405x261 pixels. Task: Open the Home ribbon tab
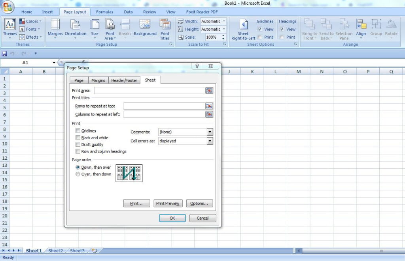[27, 12]
